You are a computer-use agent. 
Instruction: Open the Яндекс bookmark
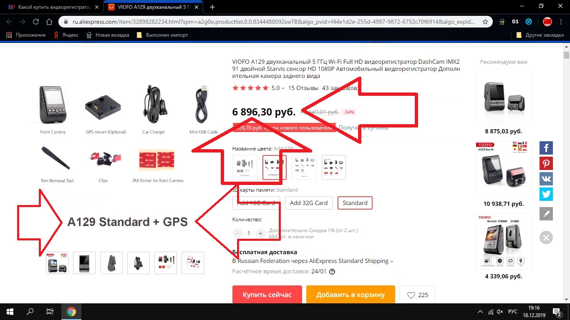pyautogui.click(x=66, y=35)
